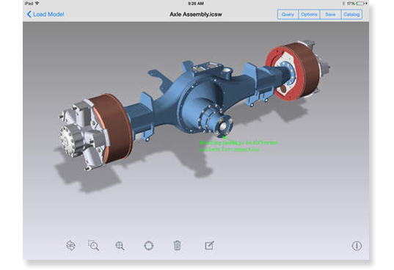
Task: Tap the fit-all target circle icon
Action: click(148, 245)
